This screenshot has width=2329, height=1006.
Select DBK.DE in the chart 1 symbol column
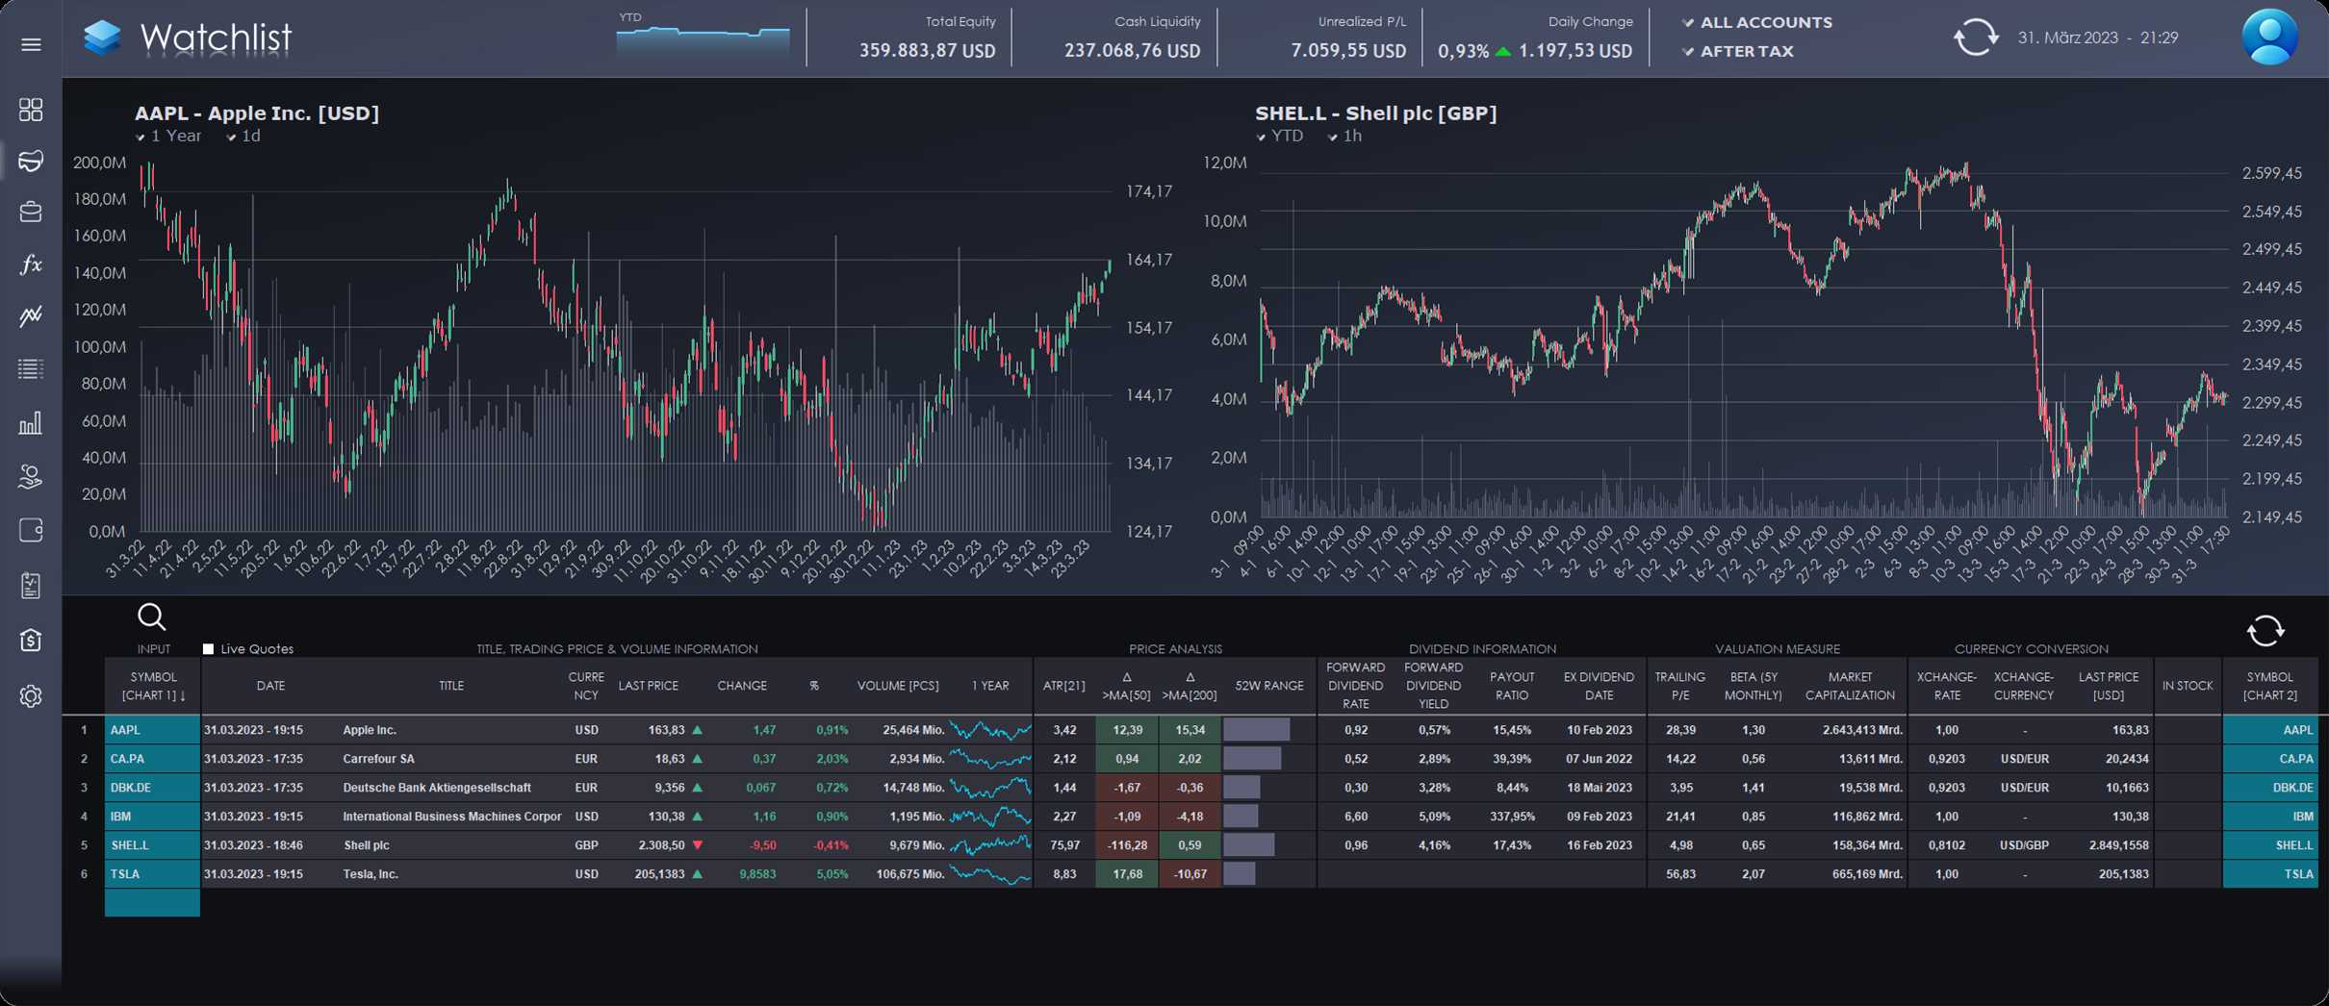(153, 788)
